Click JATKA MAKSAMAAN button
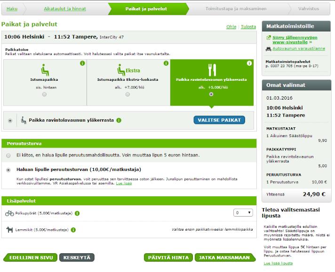The image size is (335, 272). (225, 257)
